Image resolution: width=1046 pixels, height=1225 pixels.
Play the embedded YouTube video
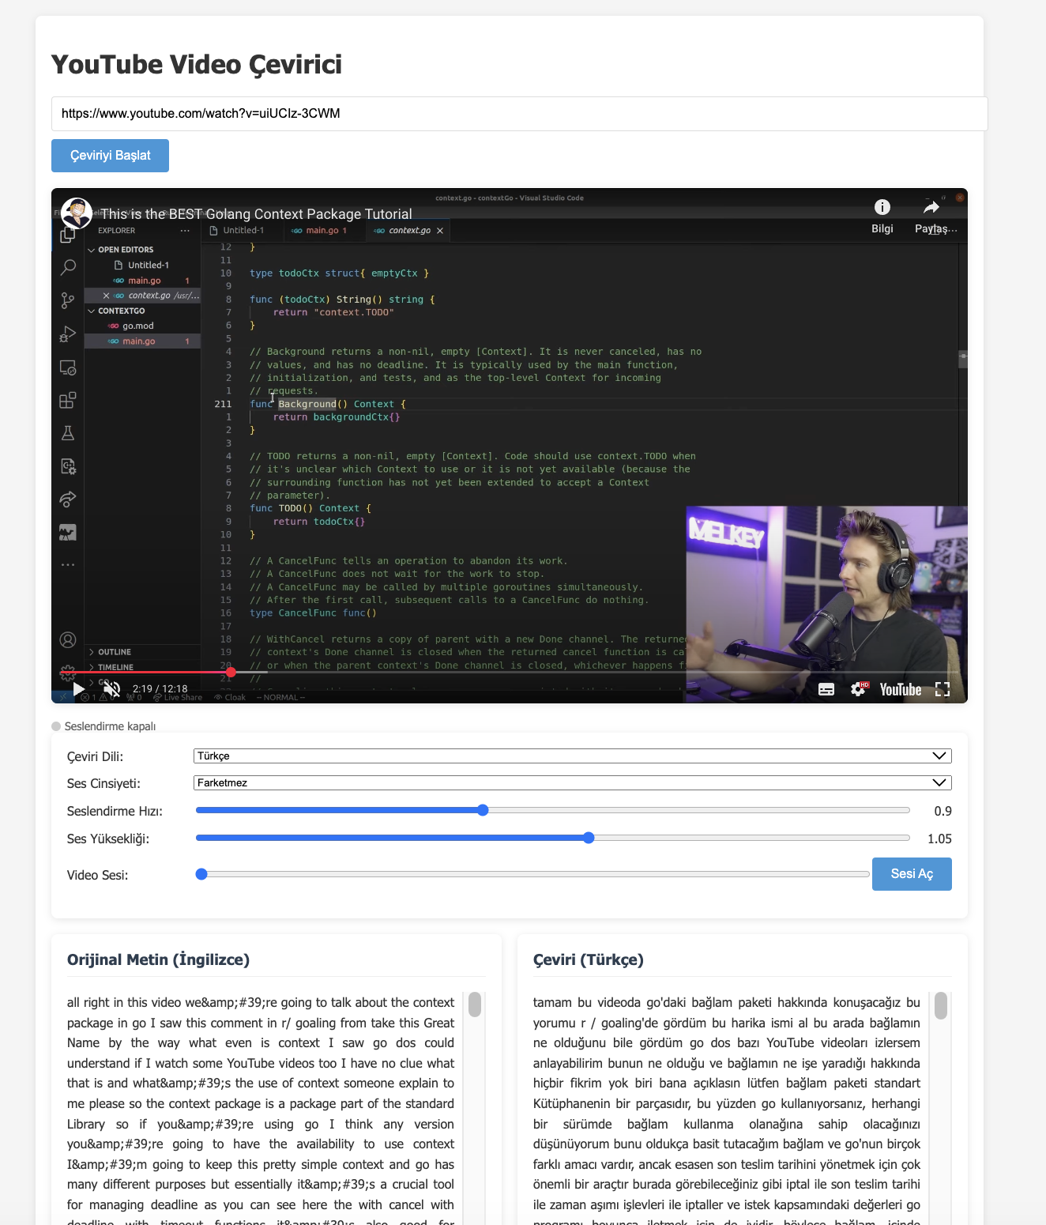79,689
